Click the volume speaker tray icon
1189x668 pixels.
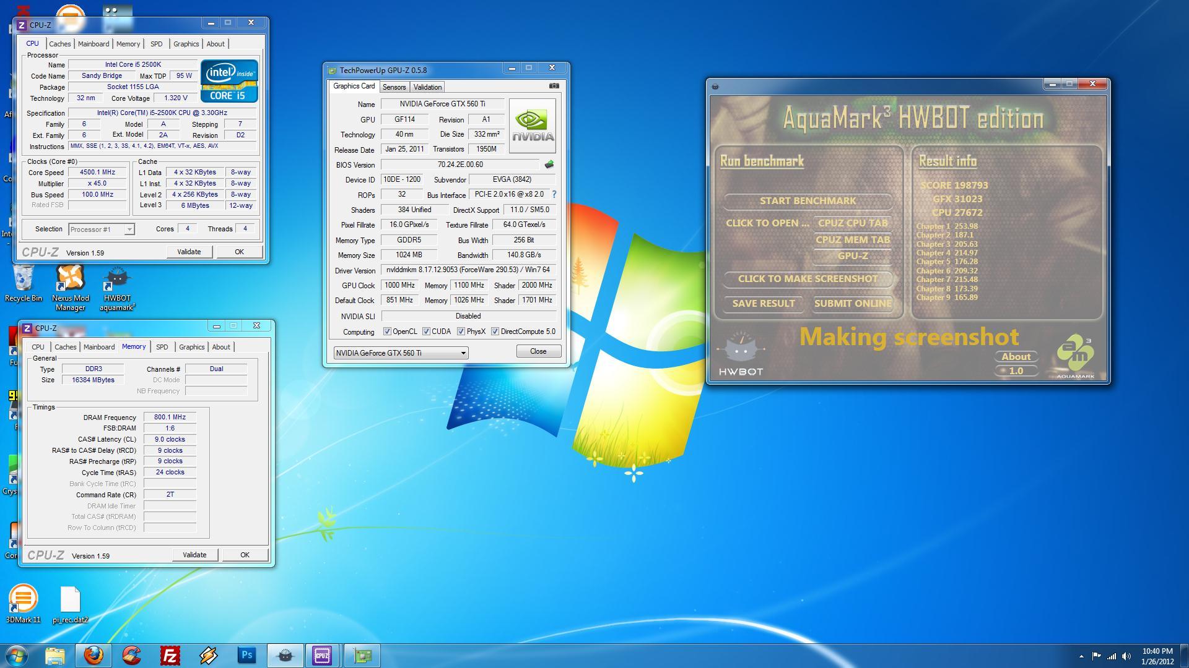pos(1126,656)
